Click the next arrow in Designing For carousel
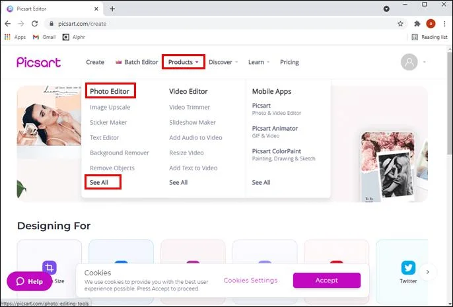 click(428, 272)
